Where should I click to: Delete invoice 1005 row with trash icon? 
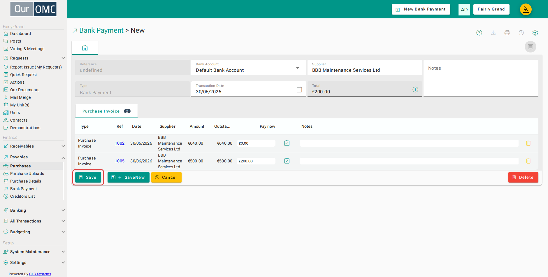(x=528, y=161)
